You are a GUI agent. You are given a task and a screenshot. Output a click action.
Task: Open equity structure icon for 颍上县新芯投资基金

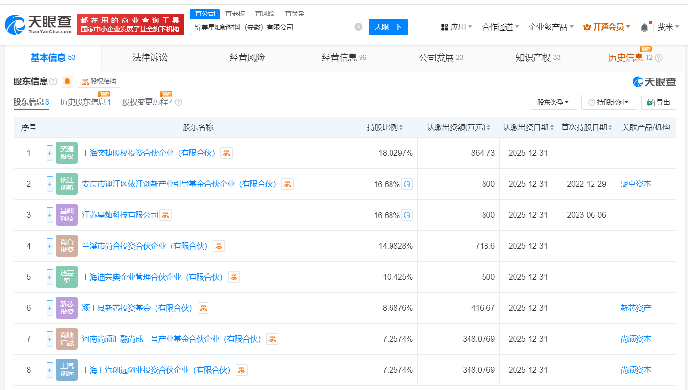coord(203,308)
